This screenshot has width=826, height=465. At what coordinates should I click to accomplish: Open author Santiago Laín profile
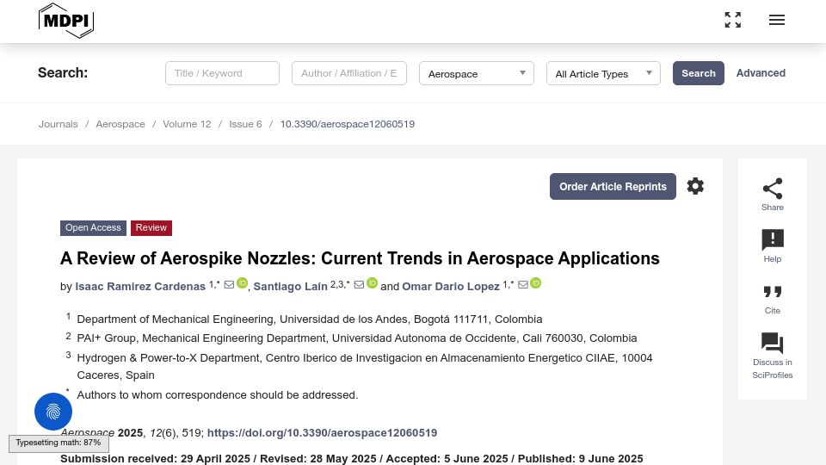(x=290, y=286)
